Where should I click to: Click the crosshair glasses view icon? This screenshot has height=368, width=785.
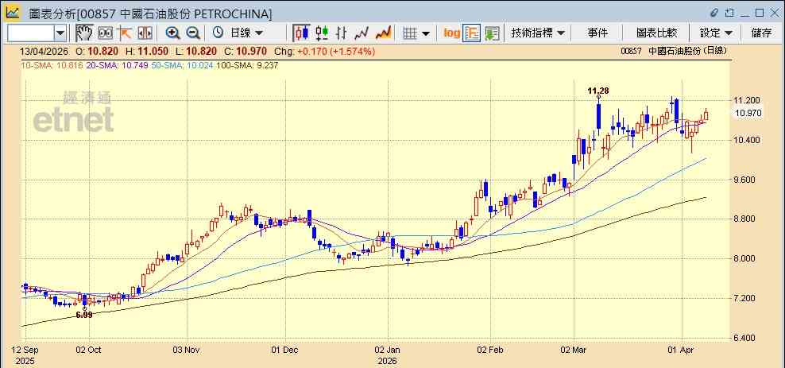pos(105,33)
